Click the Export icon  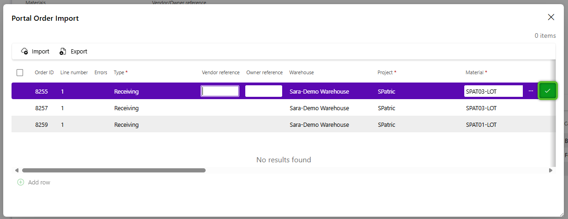point(63,52)
